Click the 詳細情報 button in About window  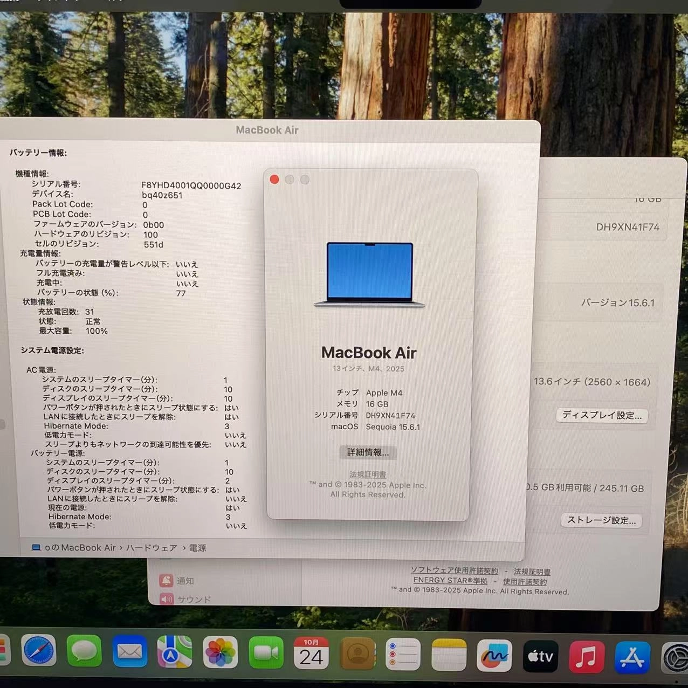click(x=368, y=452)
